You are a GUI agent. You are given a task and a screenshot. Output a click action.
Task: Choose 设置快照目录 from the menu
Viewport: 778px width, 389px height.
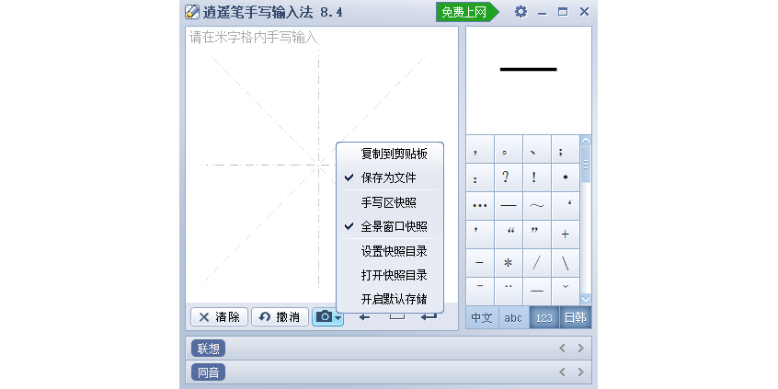coord(390,252)
